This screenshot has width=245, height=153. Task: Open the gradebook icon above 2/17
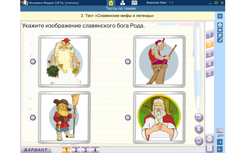(x=220, y=130)
